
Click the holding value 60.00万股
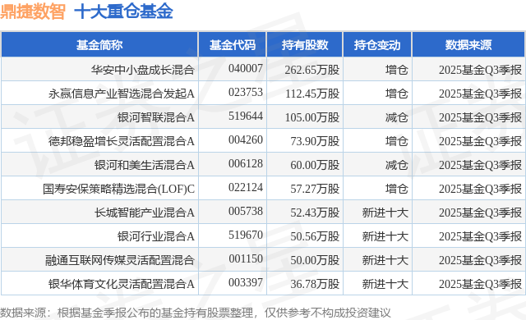315,165
